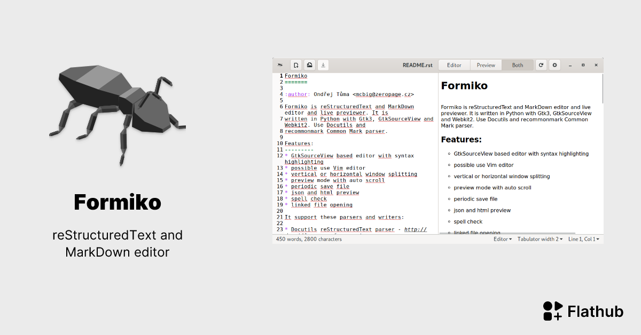Open a file using the open document icon
This screenshot has width=641, height=335.
309,65
